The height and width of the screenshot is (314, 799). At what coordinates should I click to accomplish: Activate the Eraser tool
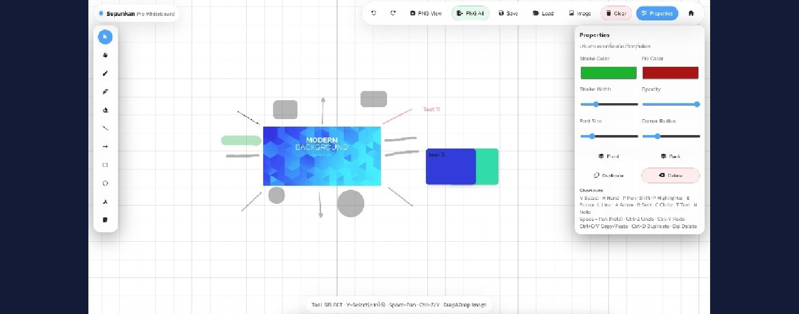point(105,110)
